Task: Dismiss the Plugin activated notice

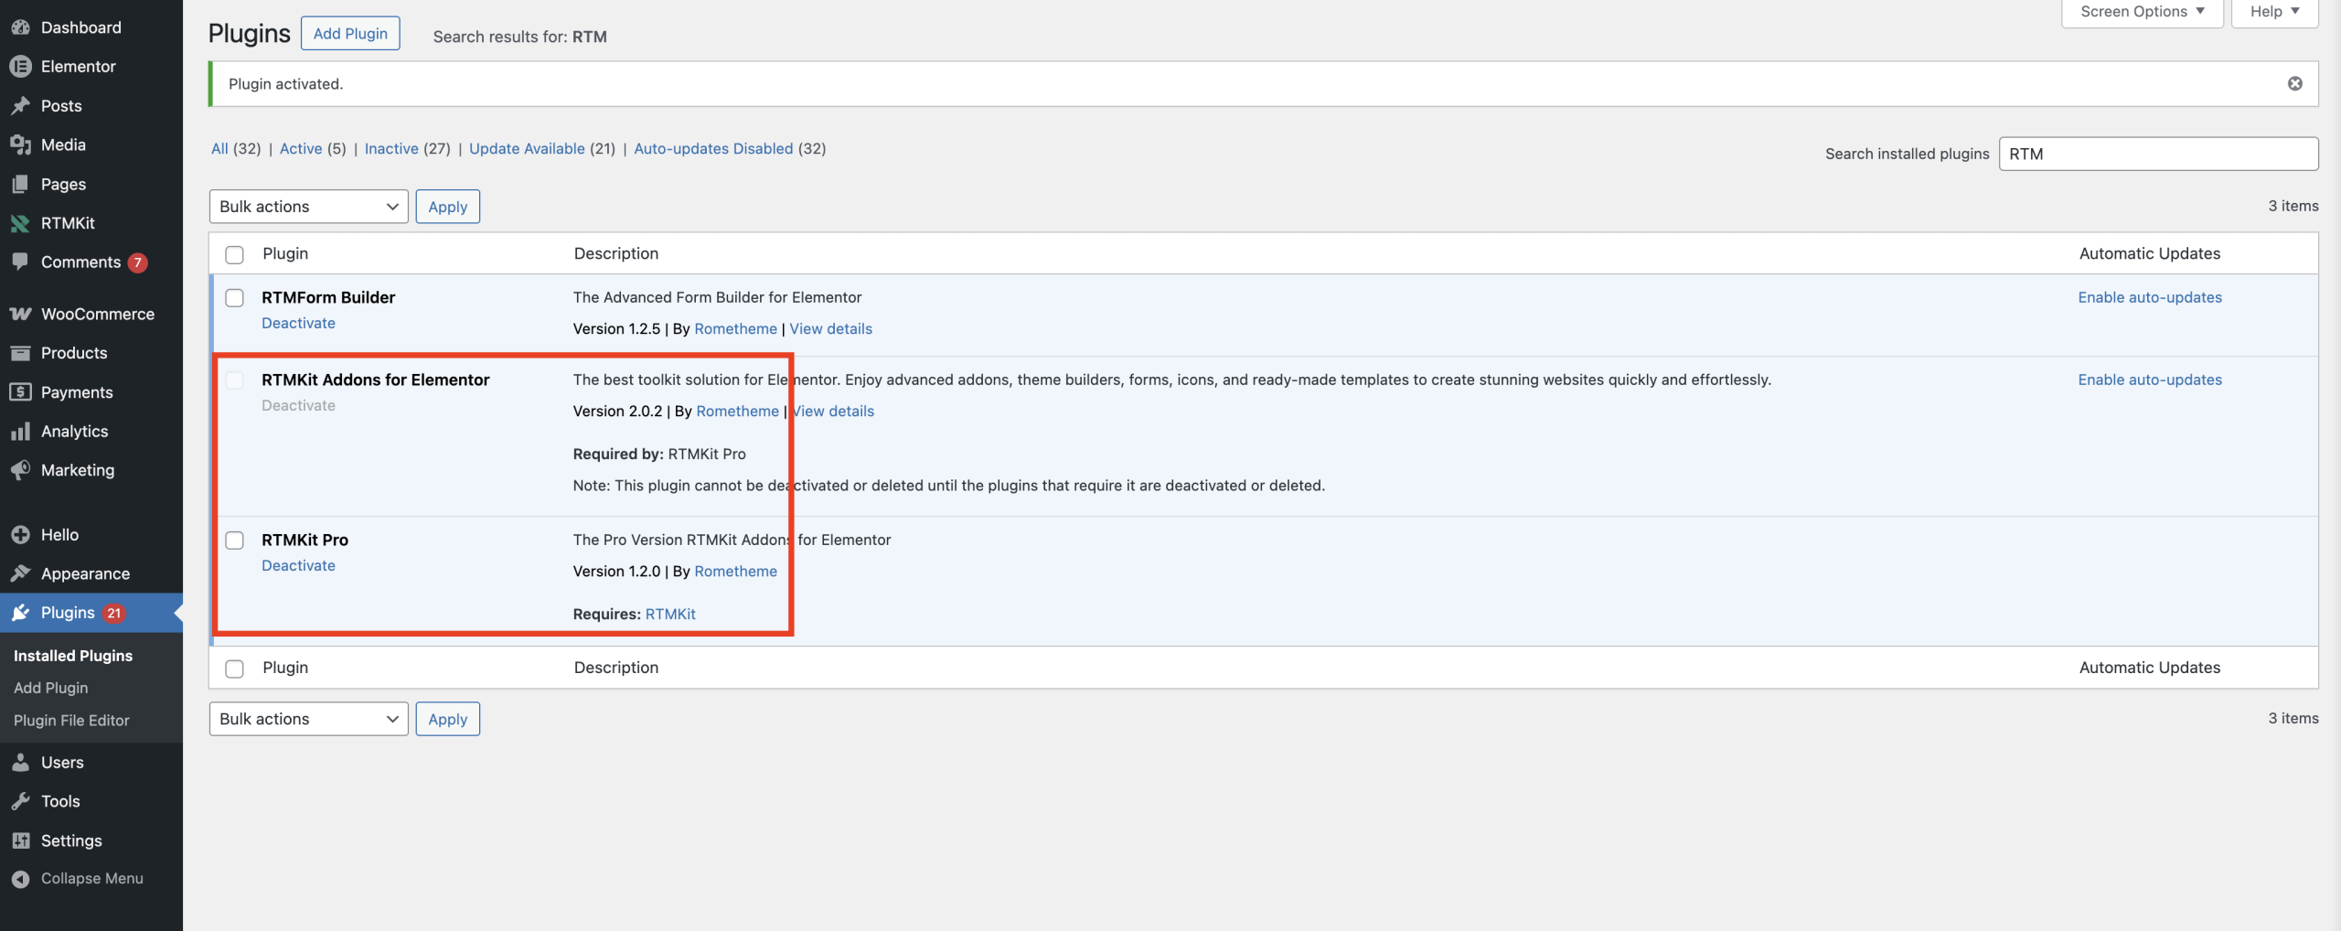Action: pos(2294,84)
